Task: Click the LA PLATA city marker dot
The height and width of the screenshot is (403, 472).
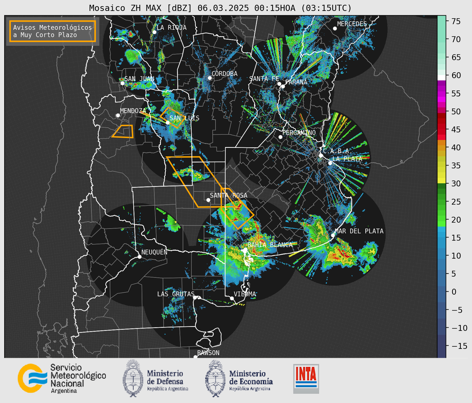Action: point(330,163)
